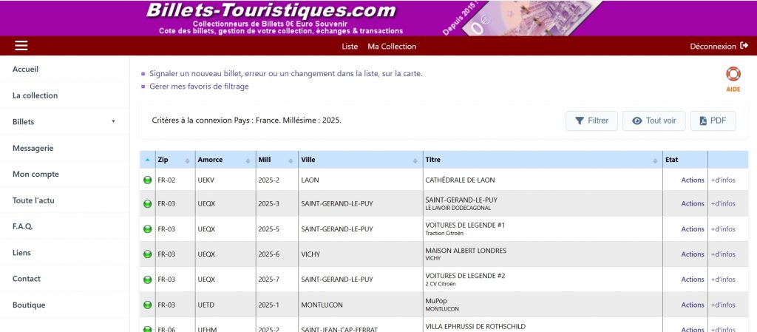Toggle Tout voir eye button
The width and height of the screenshot is (757, 332).
coord(654,121)
